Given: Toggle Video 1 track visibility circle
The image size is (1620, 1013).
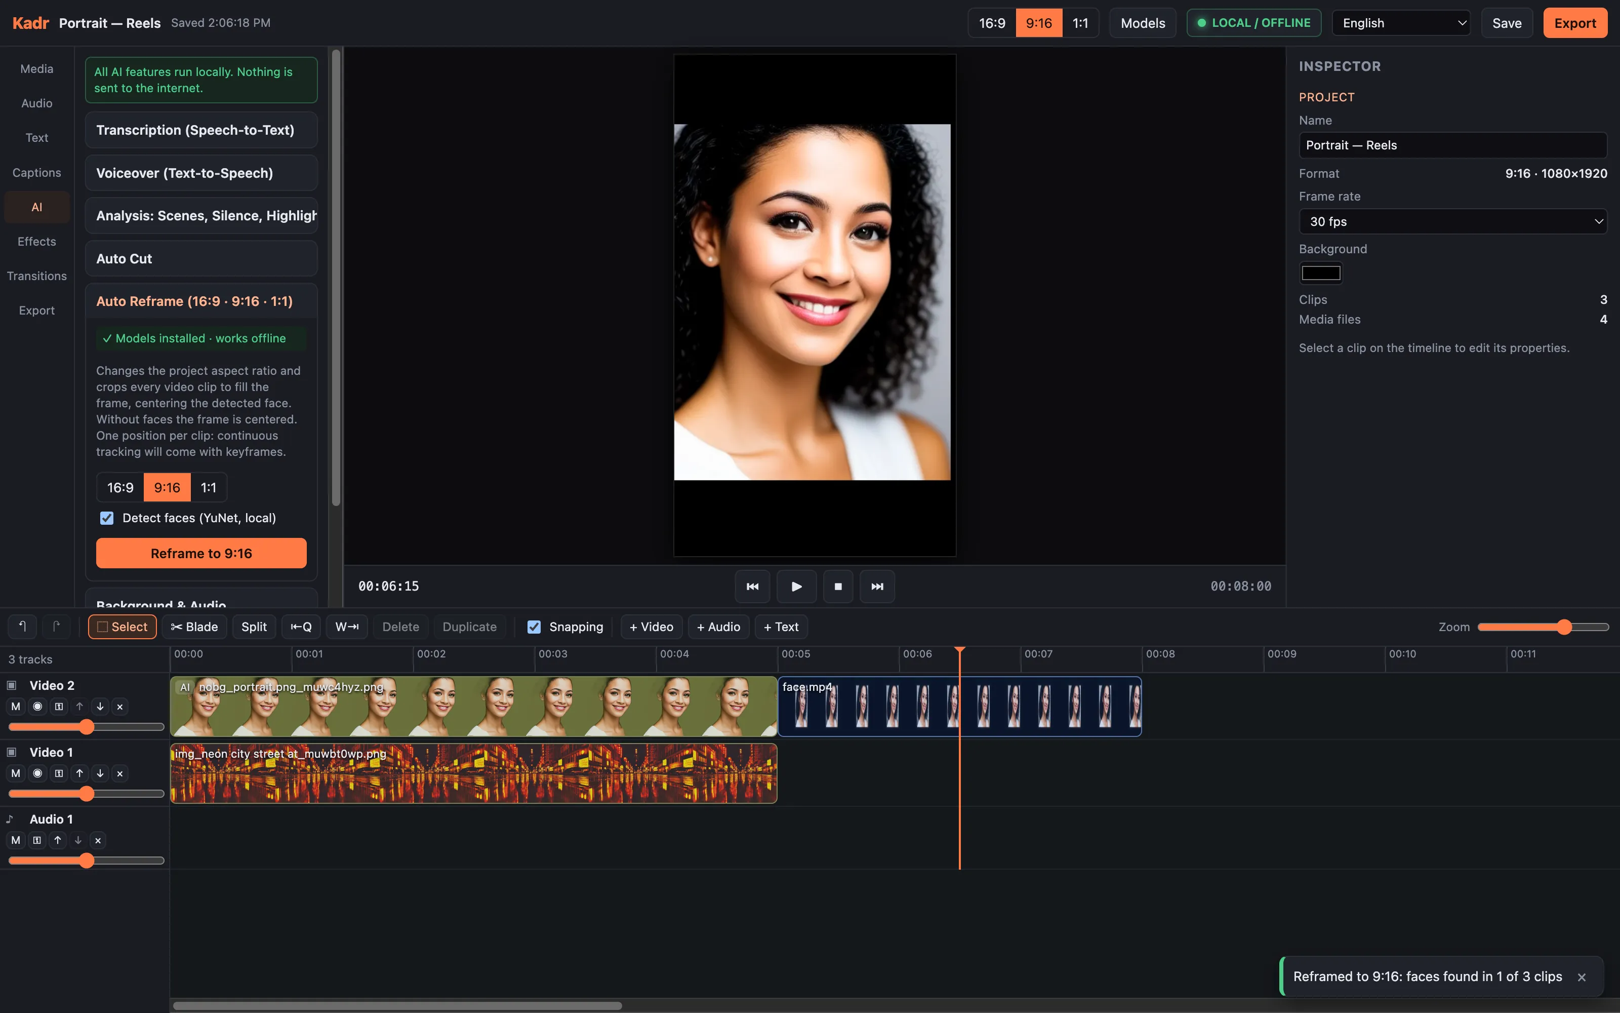Looking at the screenshot, I should point(37,773).
